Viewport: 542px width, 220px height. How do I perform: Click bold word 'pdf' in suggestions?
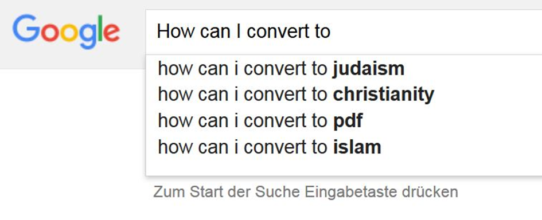(x=348, y=121)
